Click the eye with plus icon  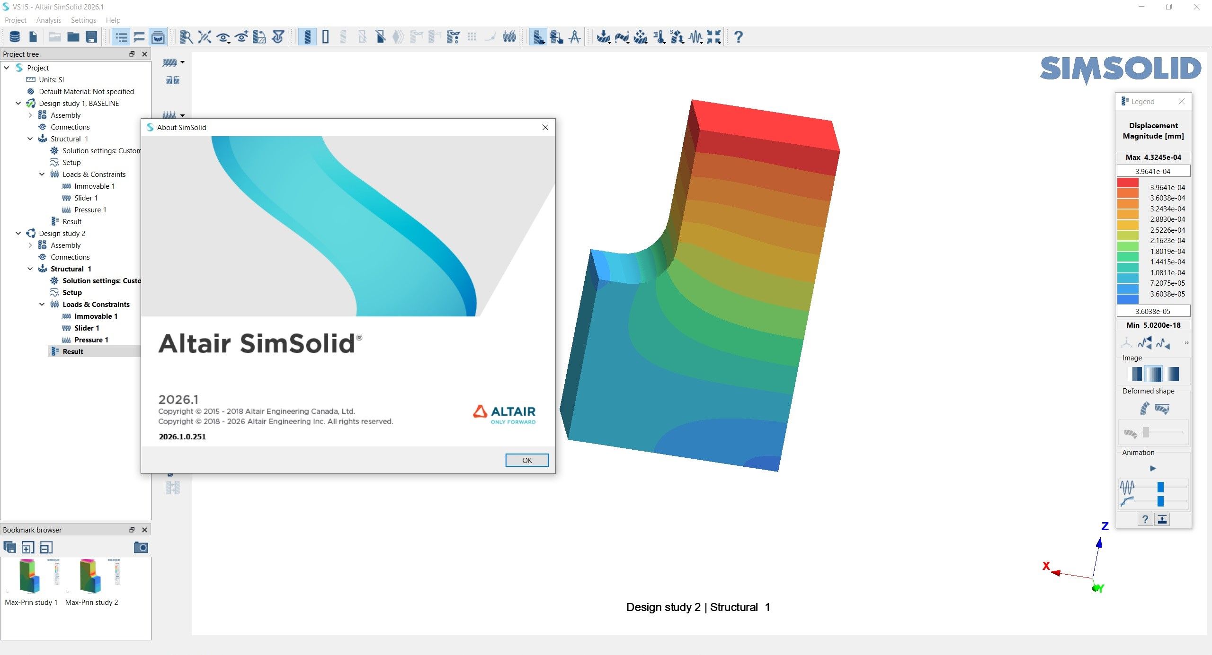[241, 36]
